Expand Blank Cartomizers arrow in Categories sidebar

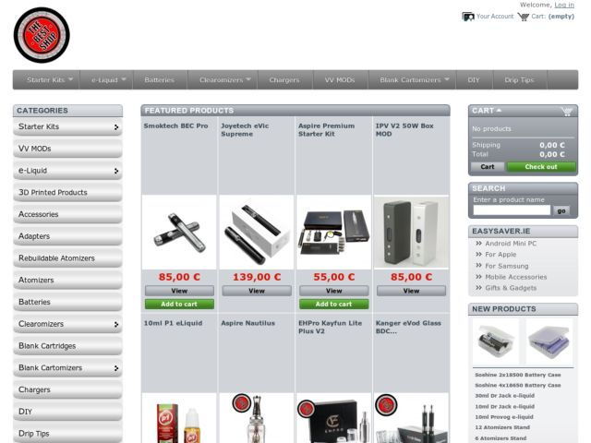116,368
